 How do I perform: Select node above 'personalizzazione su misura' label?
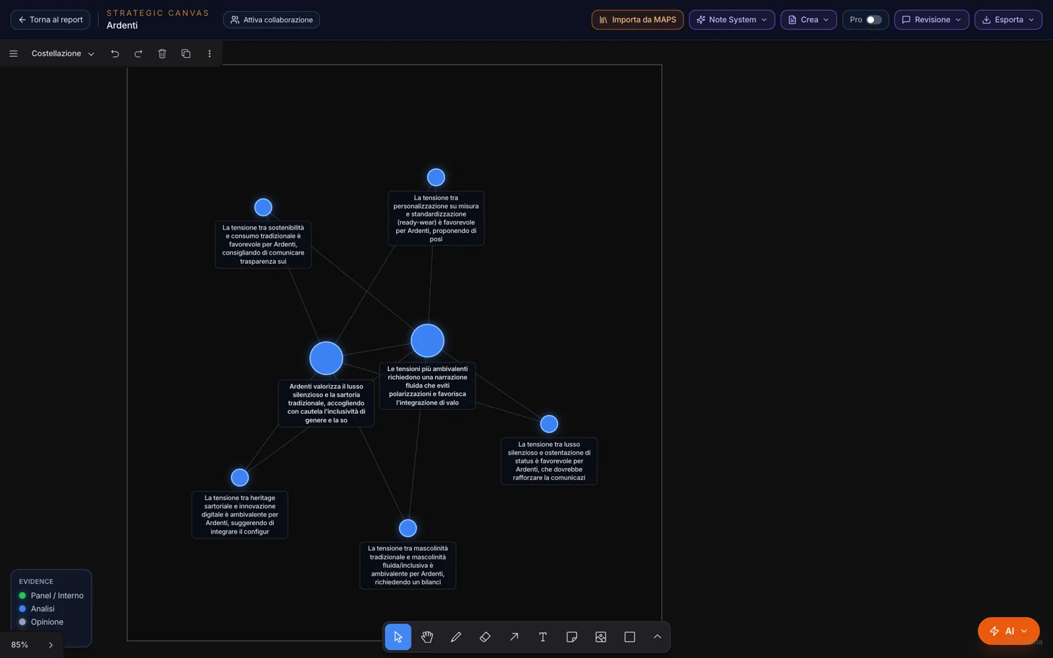tap(436, 177)
